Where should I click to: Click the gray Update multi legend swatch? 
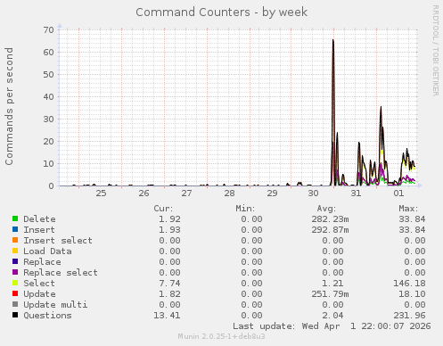15,304
